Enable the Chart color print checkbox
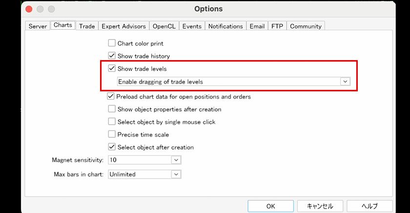The width and height of the screenshot is (410, 213). coord(112,43)
